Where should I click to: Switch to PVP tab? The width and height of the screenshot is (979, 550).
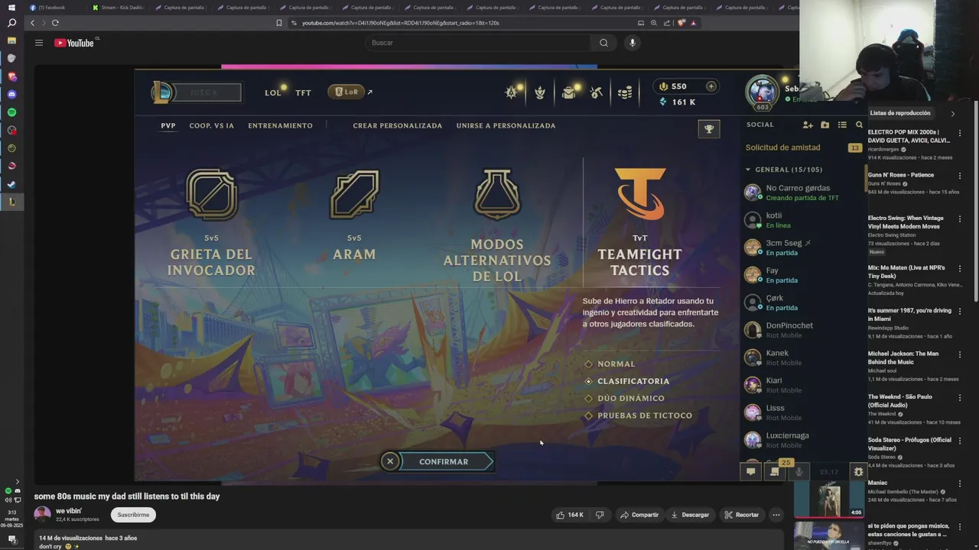(x=168, y=126)
